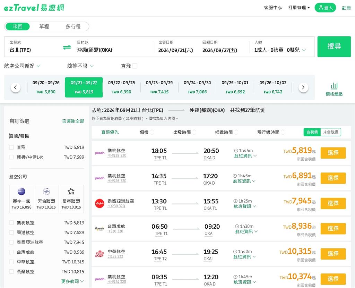Open the 航空公司偏好 dropdown

tap(22, 66)
